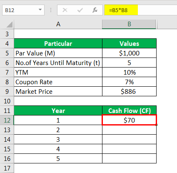Click the Values header cell
Viewport: 177px width, 173px height.
point(129,43)
